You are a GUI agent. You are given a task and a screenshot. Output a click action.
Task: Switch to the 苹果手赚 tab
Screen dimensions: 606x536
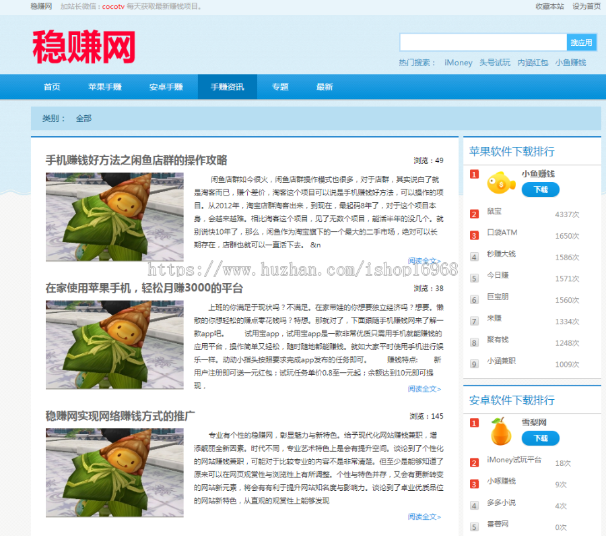pyautogui.click(x=105, y=86)
